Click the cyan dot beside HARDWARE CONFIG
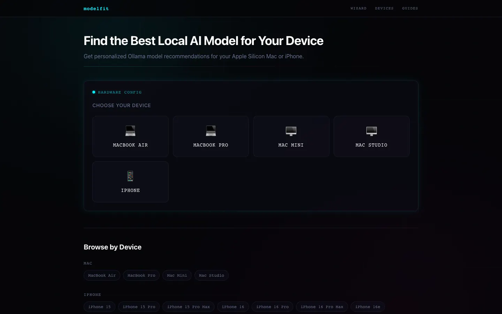The image size is (502, 314). (x=94, y=92)
